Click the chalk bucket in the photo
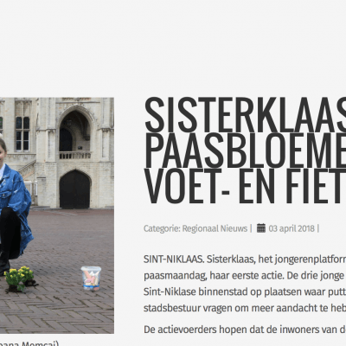Image resolution: width=346 pixels, height=346 pixels. [91, 278]
